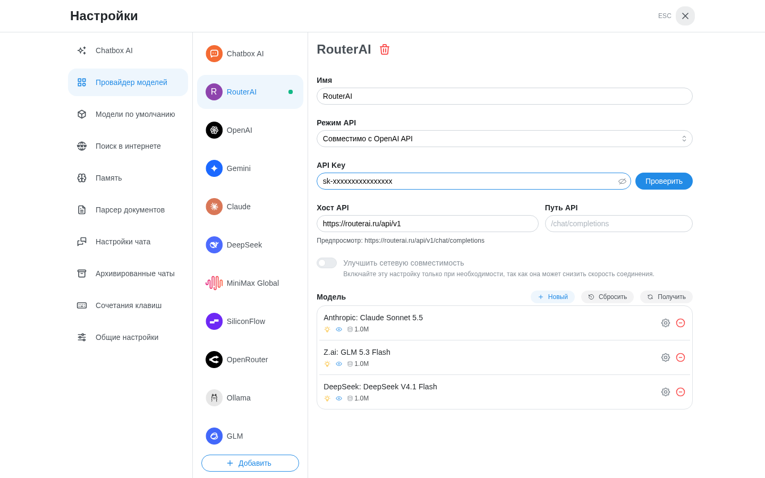Open the Настройки чата section
Viewport: 765px width, 478px height.
[x=128, y=242]
